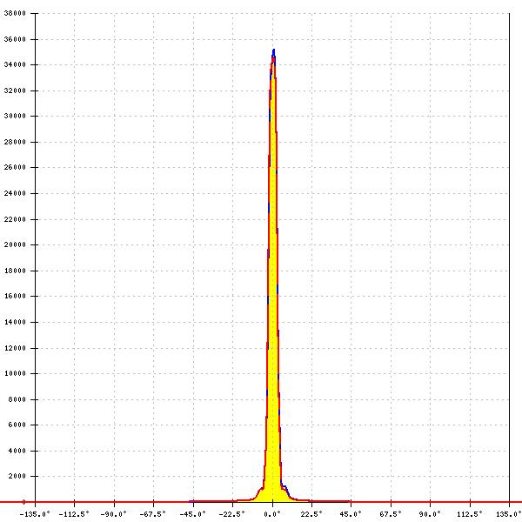Click the -67.5° x-axis label
Screen dimensions: 522x522
[153, 514]
